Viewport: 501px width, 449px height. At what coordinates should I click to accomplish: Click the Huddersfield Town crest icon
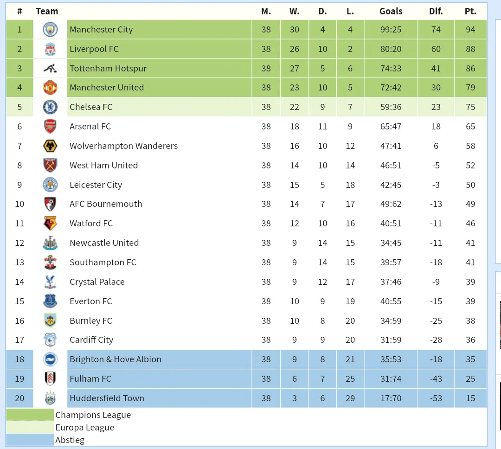pos(50,398)
